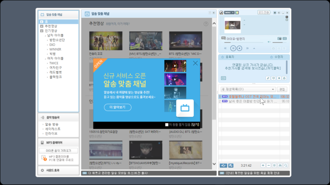Close the popup with the X icon

point(195,63)
